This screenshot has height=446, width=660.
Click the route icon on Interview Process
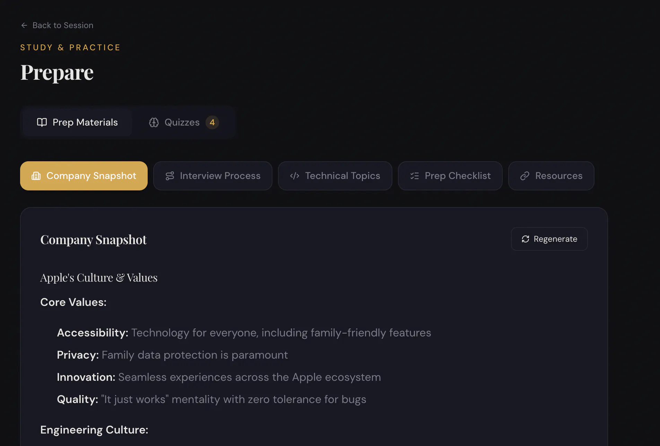[x=170, y=176]
